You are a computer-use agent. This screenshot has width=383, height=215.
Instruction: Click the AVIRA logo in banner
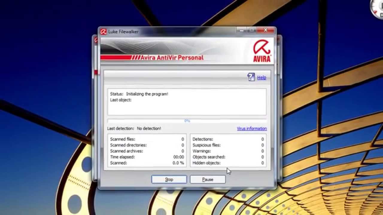click(262, 51)
